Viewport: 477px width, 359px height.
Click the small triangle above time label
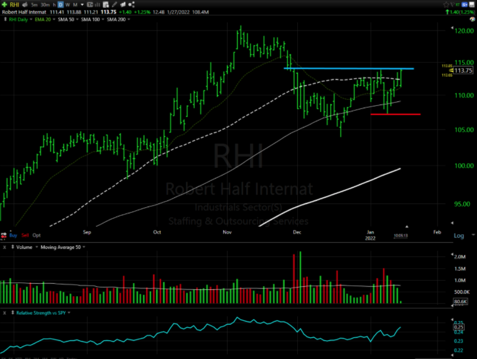coord(407,226)
